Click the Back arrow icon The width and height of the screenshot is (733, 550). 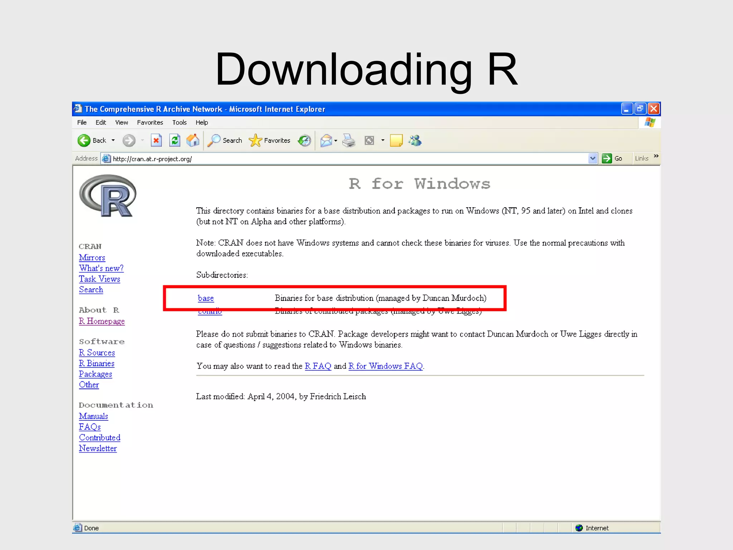(x=84, y=140)
